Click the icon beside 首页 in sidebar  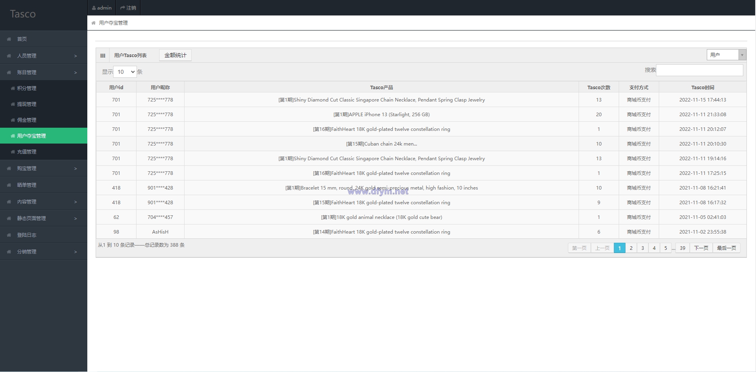(x=9, y=39)
